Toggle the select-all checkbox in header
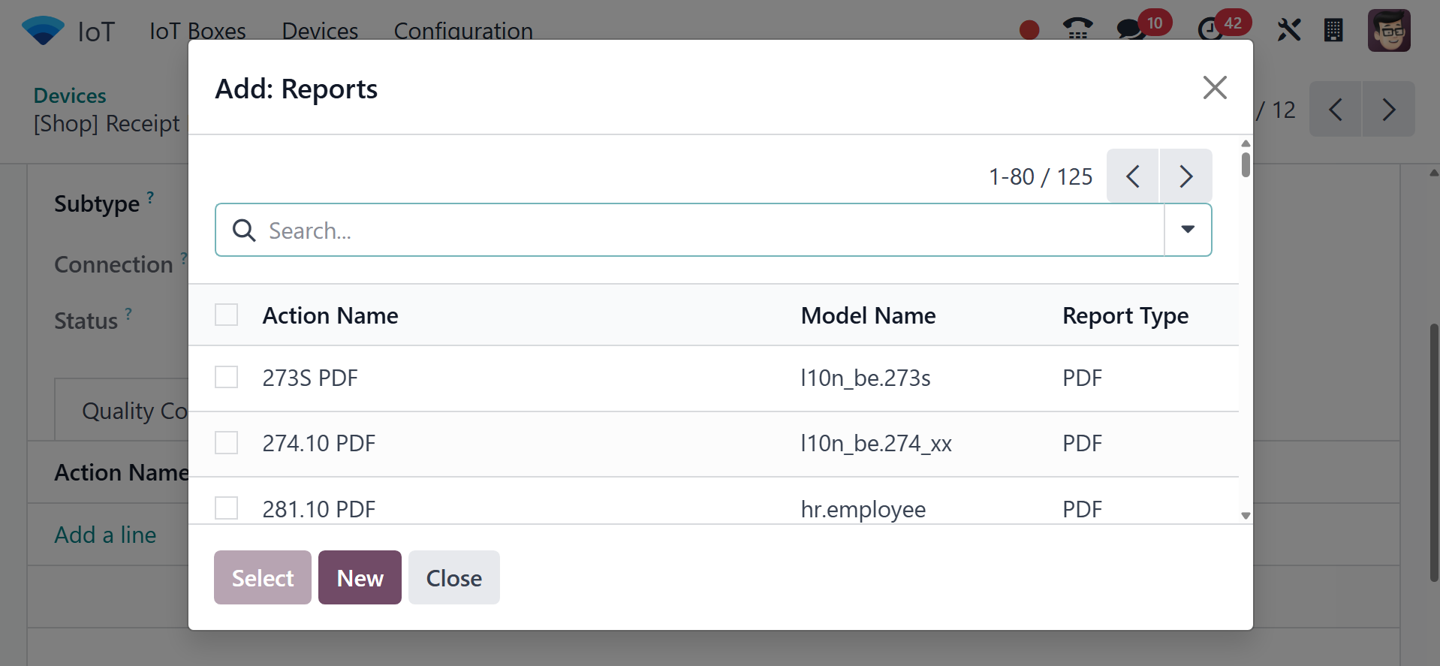The image size is (1440, 666). [x=226, y=315]
